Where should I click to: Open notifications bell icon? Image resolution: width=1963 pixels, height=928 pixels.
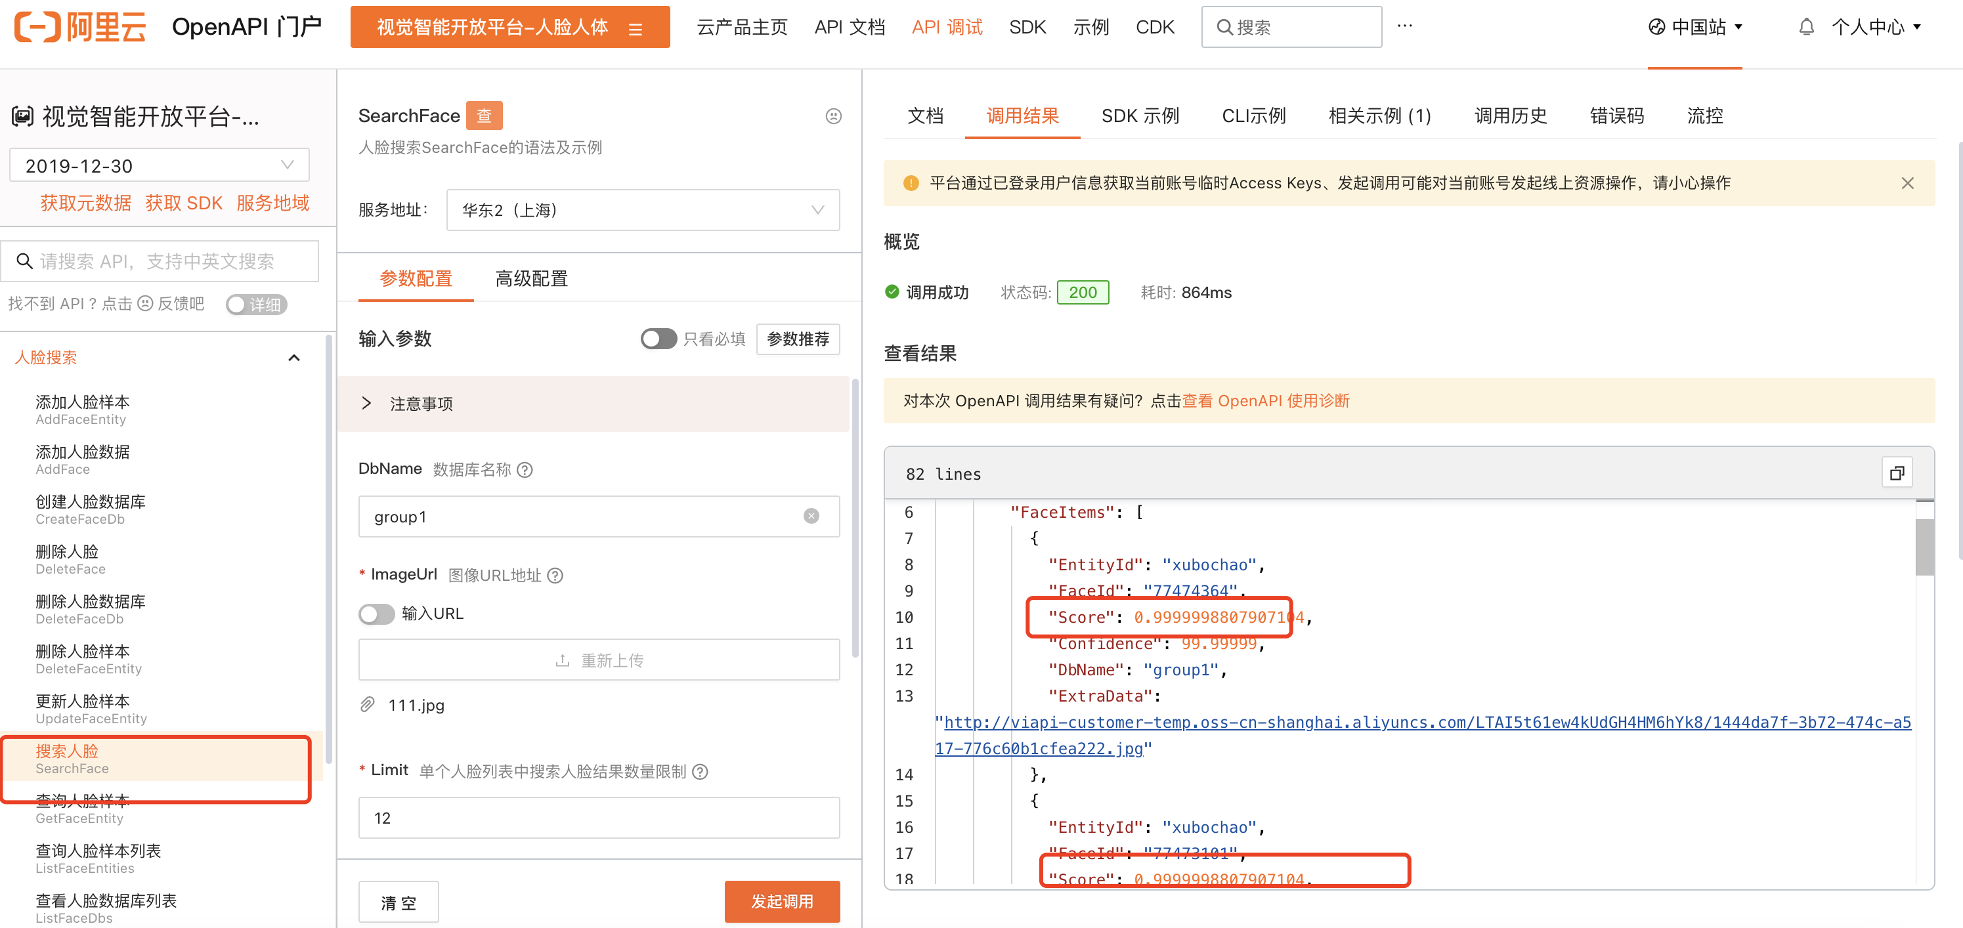(1805, 27)
